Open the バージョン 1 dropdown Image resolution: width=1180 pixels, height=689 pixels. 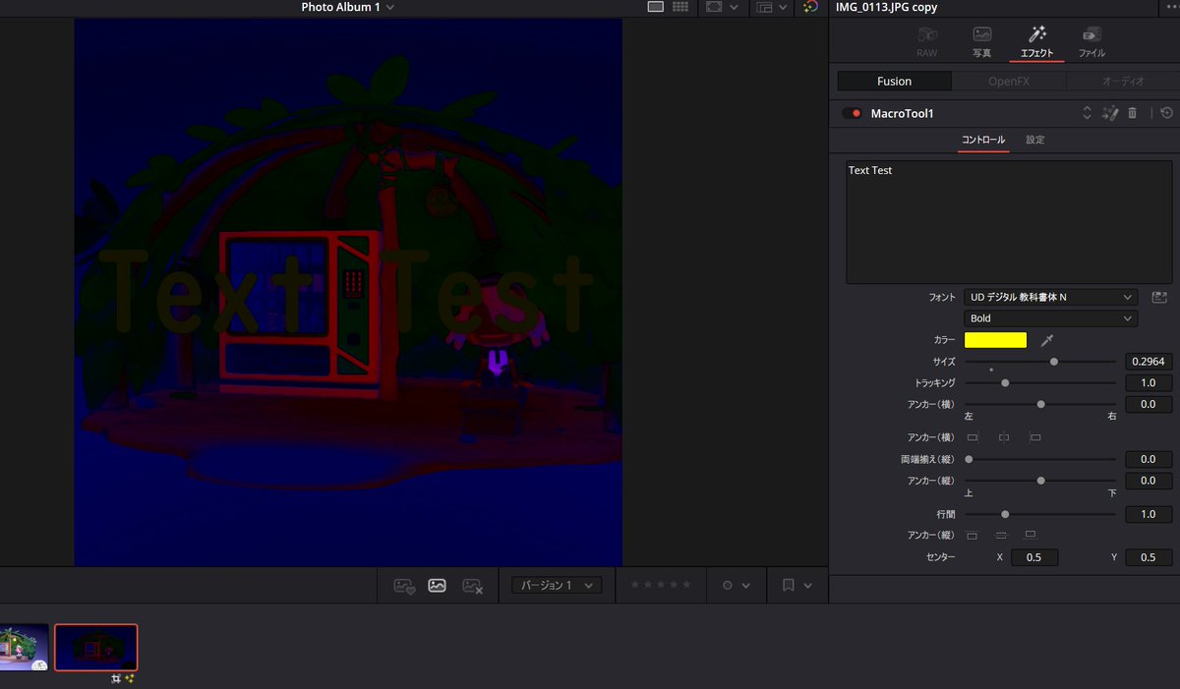coord(557,585)
